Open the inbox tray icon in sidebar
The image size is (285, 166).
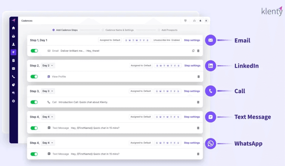tap(14, 36)
